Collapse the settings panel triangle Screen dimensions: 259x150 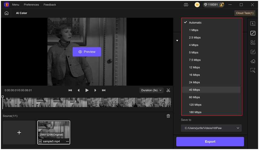[x=177, y=41]
